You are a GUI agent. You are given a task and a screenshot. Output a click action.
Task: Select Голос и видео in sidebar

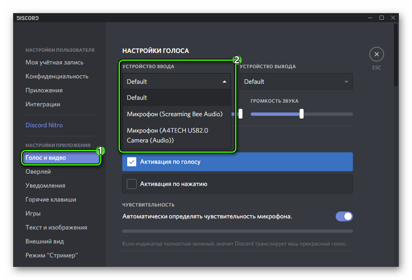tap(61, 158)
